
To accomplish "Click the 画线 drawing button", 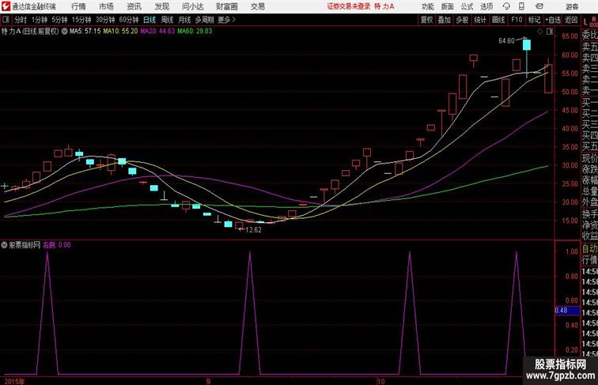I will (498, 20).
